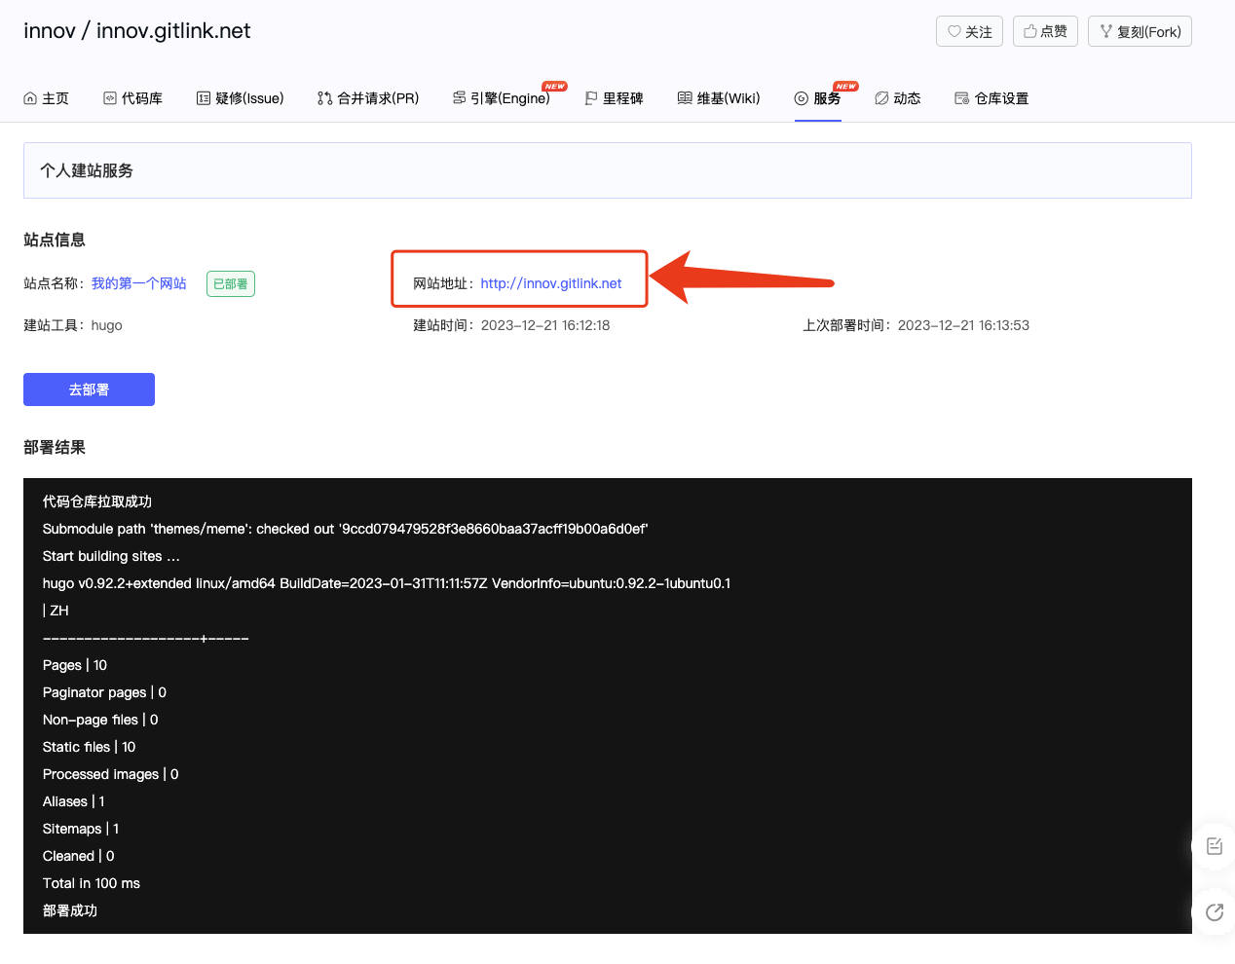This screenshot has width=1235, height=964.
Task: Click the 关注 follow button
Action: (970, 31)
